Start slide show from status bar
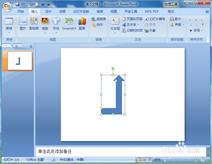The height and width of the screenshot is (164, 212). pos(149,160)
